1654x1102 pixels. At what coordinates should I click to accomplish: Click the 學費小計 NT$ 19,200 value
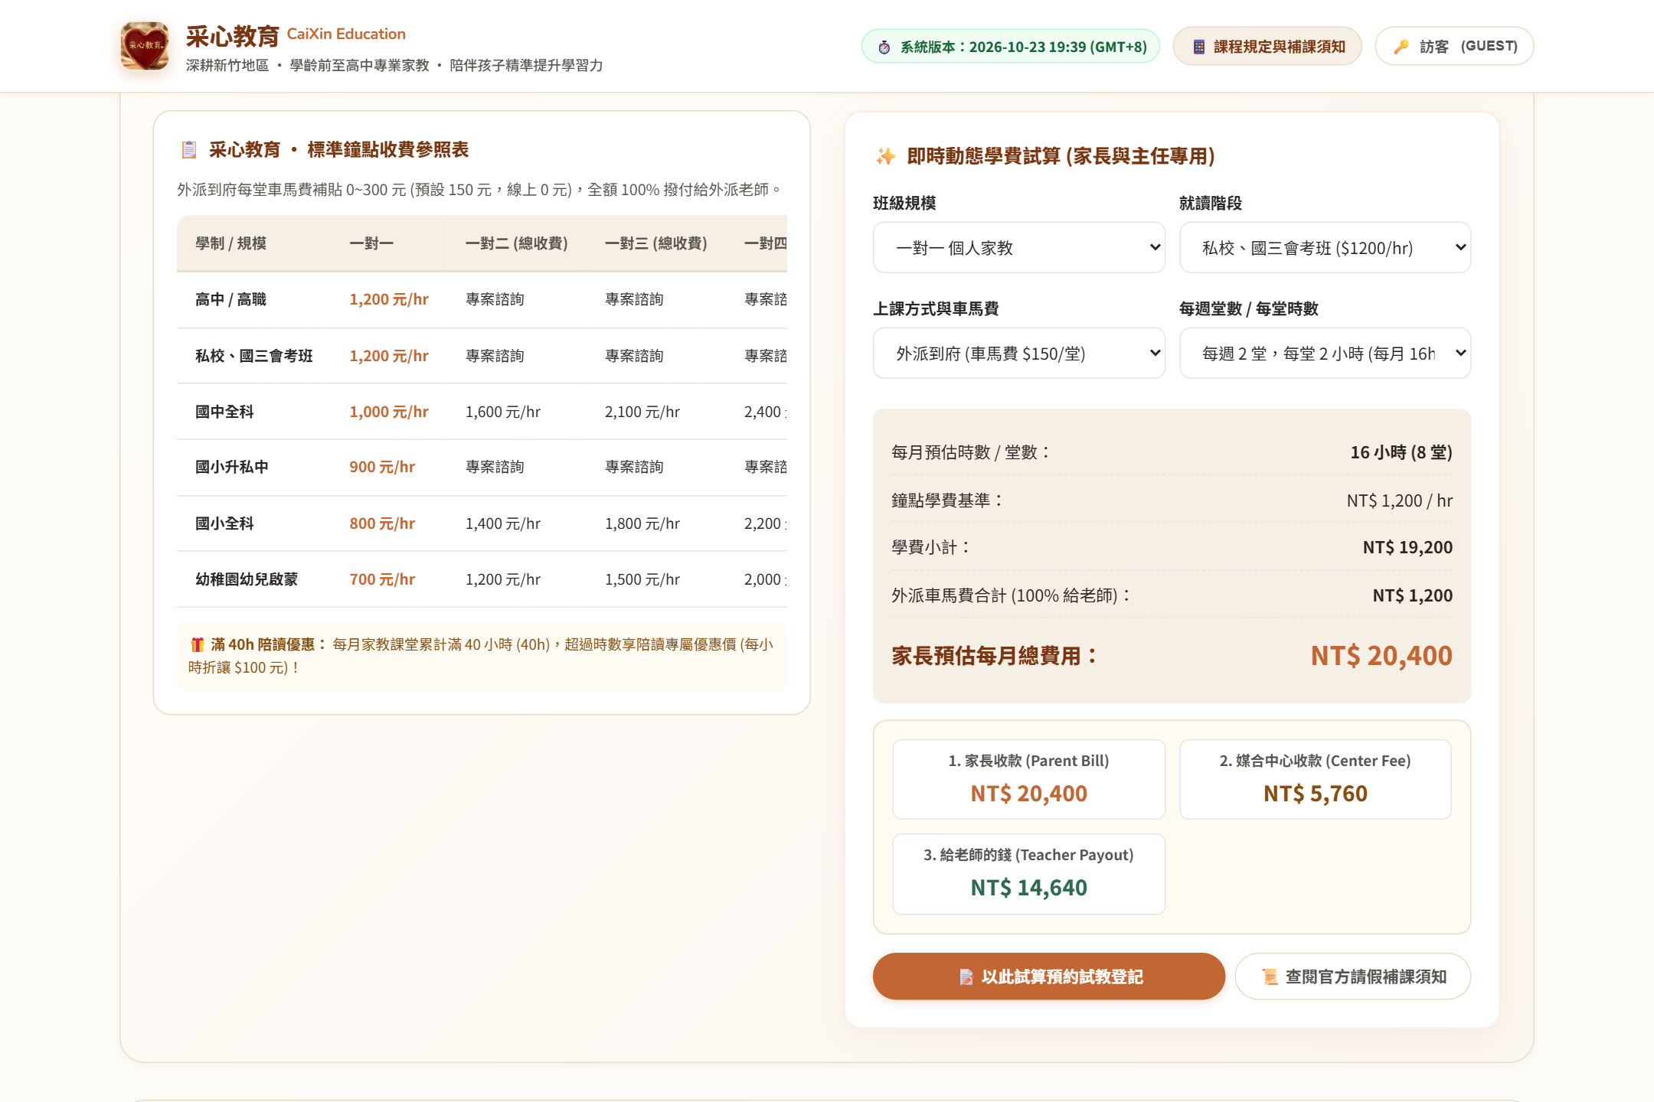point(1407,547)
